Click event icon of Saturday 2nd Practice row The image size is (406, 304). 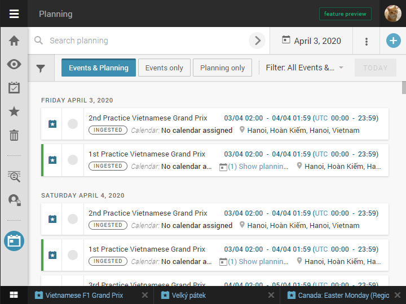pyautogui.click(x=52, y=219)
